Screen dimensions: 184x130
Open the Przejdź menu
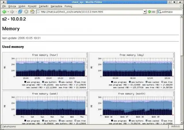[32, 6]
